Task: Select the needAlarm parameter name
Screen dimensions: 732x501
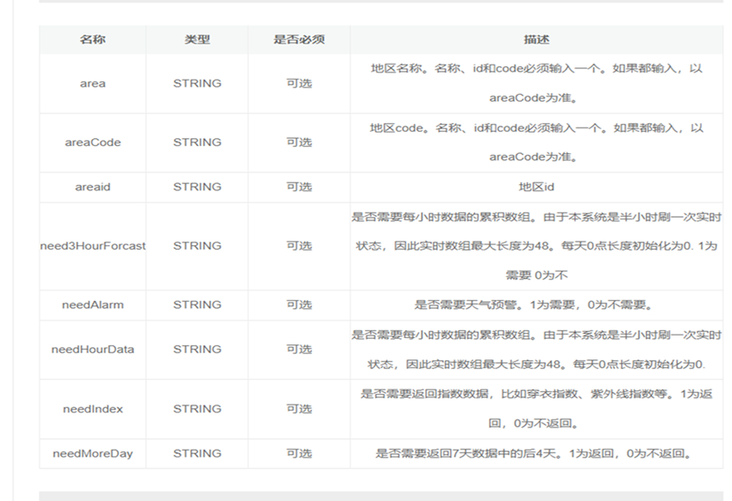Action: click(x=92, y=305)
